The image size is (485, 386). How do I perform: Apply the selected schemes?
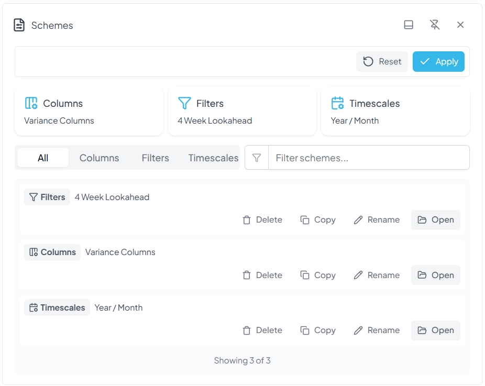pos(438,62)
